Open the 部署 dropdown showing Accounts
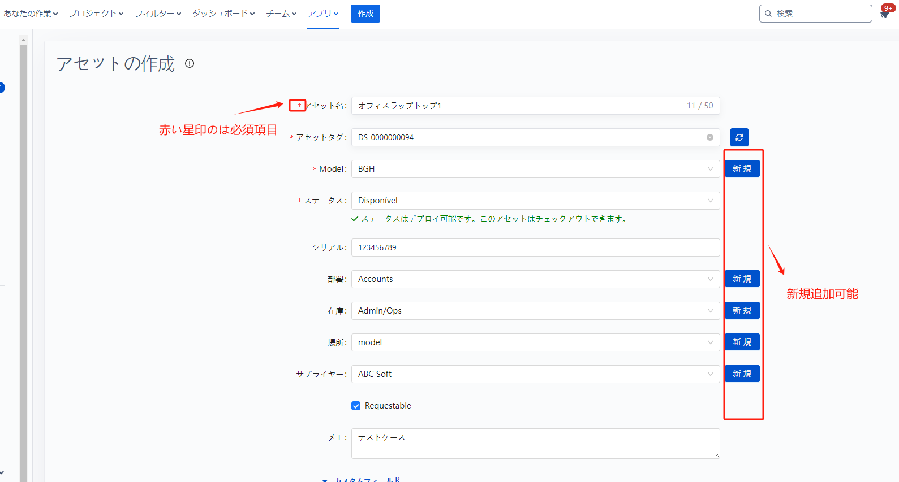 coord(535,279)
